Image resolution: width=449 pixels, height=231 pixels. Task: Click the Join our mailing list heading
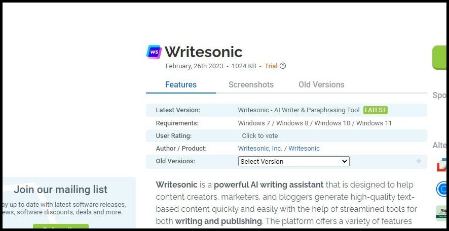[61, 190]
